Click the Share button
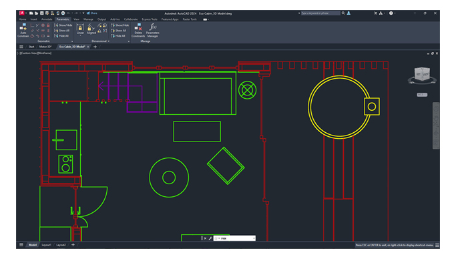Image resolution: width=454 pixels, height=267 pixels. [92, 13]
